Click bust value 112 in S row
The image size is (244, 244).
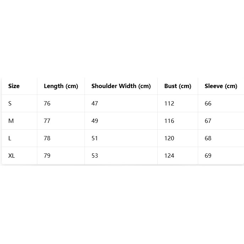point(169,103)
